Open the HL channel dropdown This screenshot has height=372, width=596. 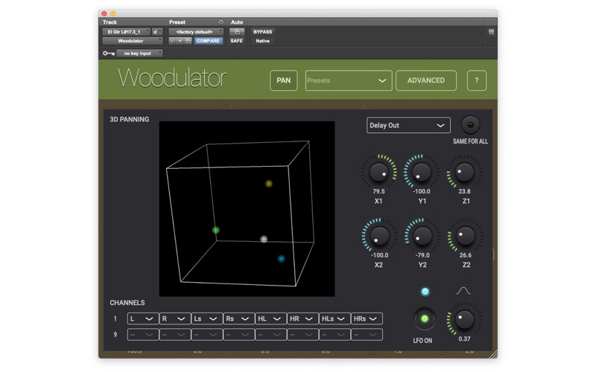click(270, 319)
